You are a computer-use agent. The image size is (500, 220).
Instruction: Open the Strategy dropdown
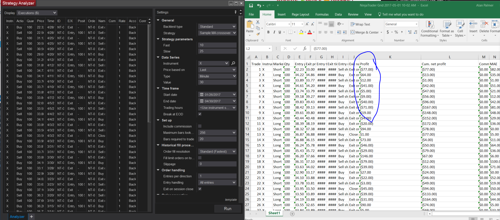[217, 33]
